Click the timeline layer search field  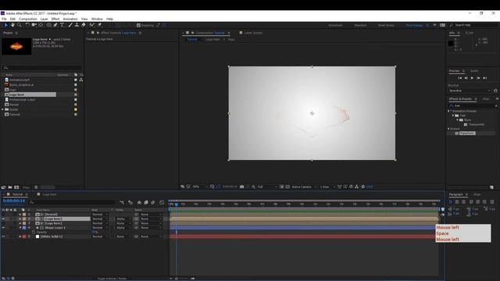tap(71, 202)
